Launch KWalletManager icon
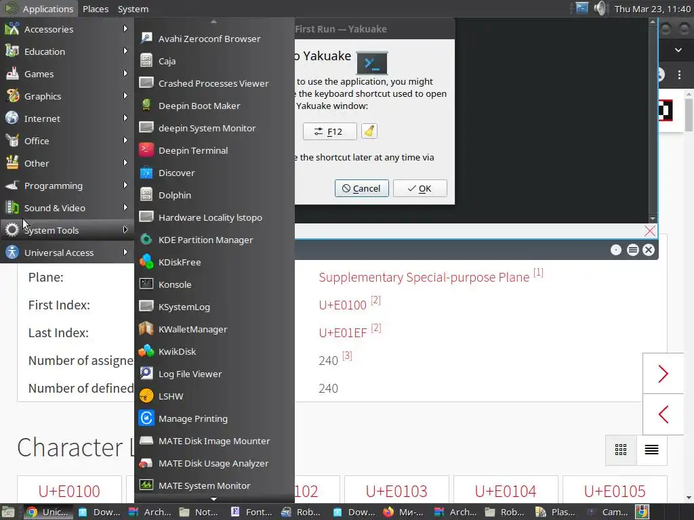 [146, 328]
